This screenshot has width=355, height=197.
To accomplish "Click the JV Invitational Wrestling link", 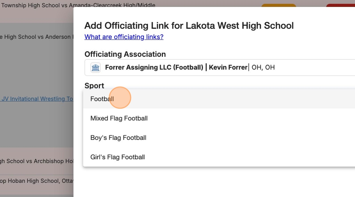I will [37, 99].
